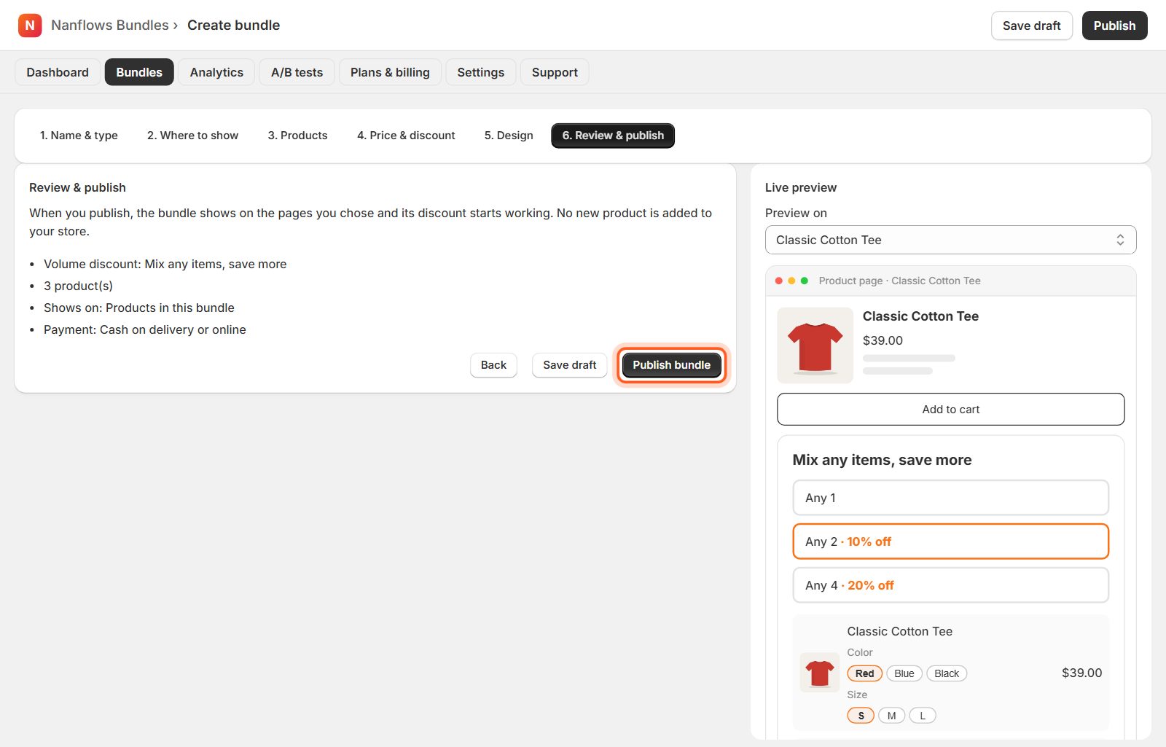Screen dimensions: 1166x747
Task: Click the red tee product image
Action: tap(815, 345)
